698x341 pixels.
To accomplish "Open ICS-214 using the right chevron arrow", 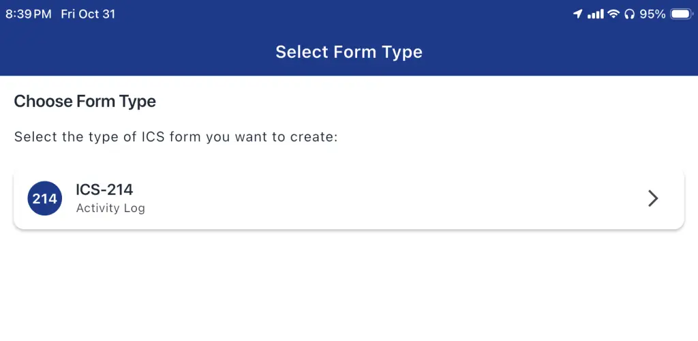I will 652,198.
